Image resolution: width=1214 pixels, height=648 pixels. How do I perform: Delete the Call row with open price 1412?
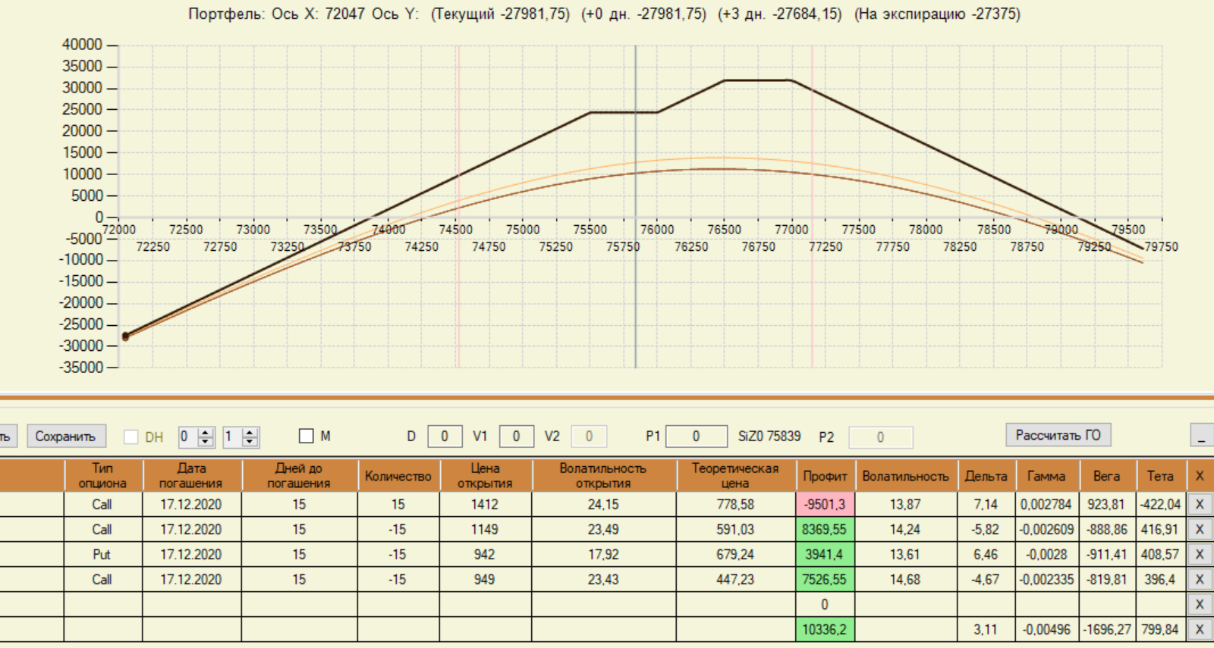[1200, 504]
